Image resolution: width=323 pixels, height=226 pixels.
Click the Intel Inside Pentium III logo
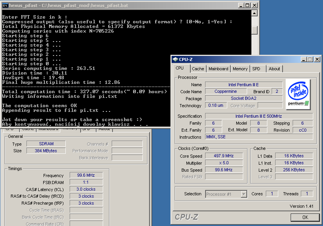[x=298, y=94]
